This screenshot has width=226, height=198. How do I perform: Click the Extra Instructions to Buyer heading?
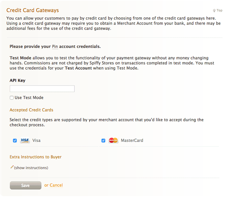click(x=36, y=157)
